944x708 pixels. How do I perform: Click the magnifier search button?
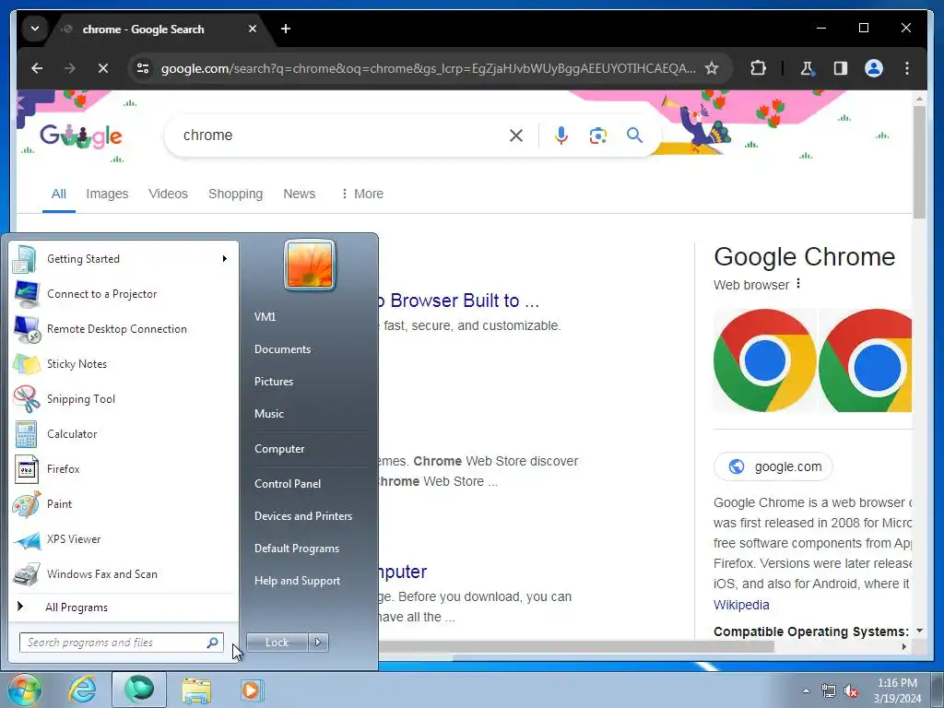tap(634, 136)
